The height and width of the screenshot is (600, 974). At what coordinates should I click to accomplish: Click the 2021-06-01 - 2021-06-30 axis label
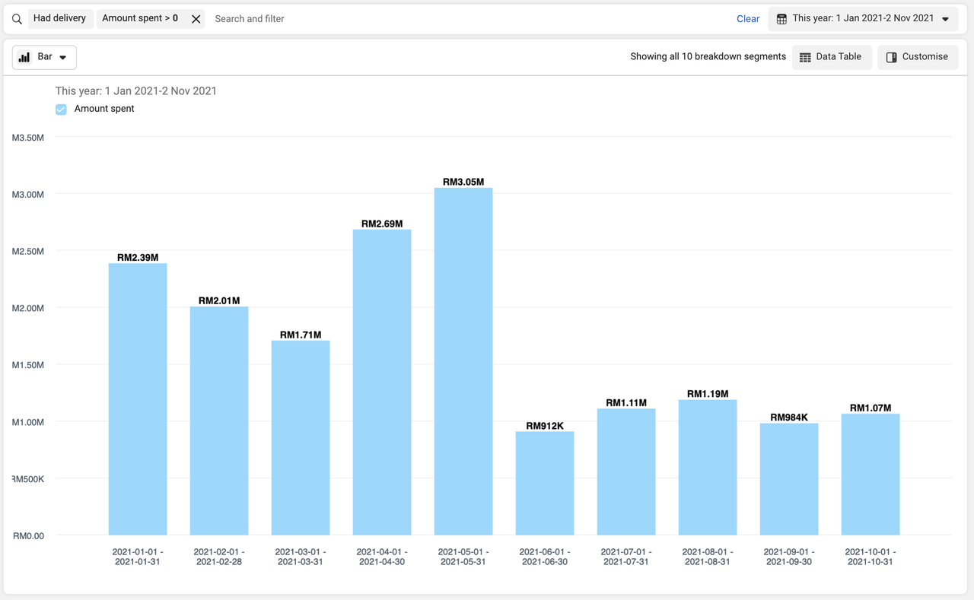[545, 557]
